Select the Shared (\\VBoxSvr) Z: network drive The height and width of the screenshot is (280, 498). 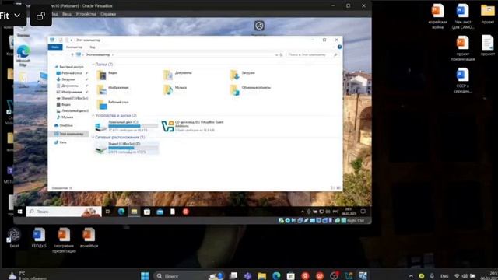[126, 148]
